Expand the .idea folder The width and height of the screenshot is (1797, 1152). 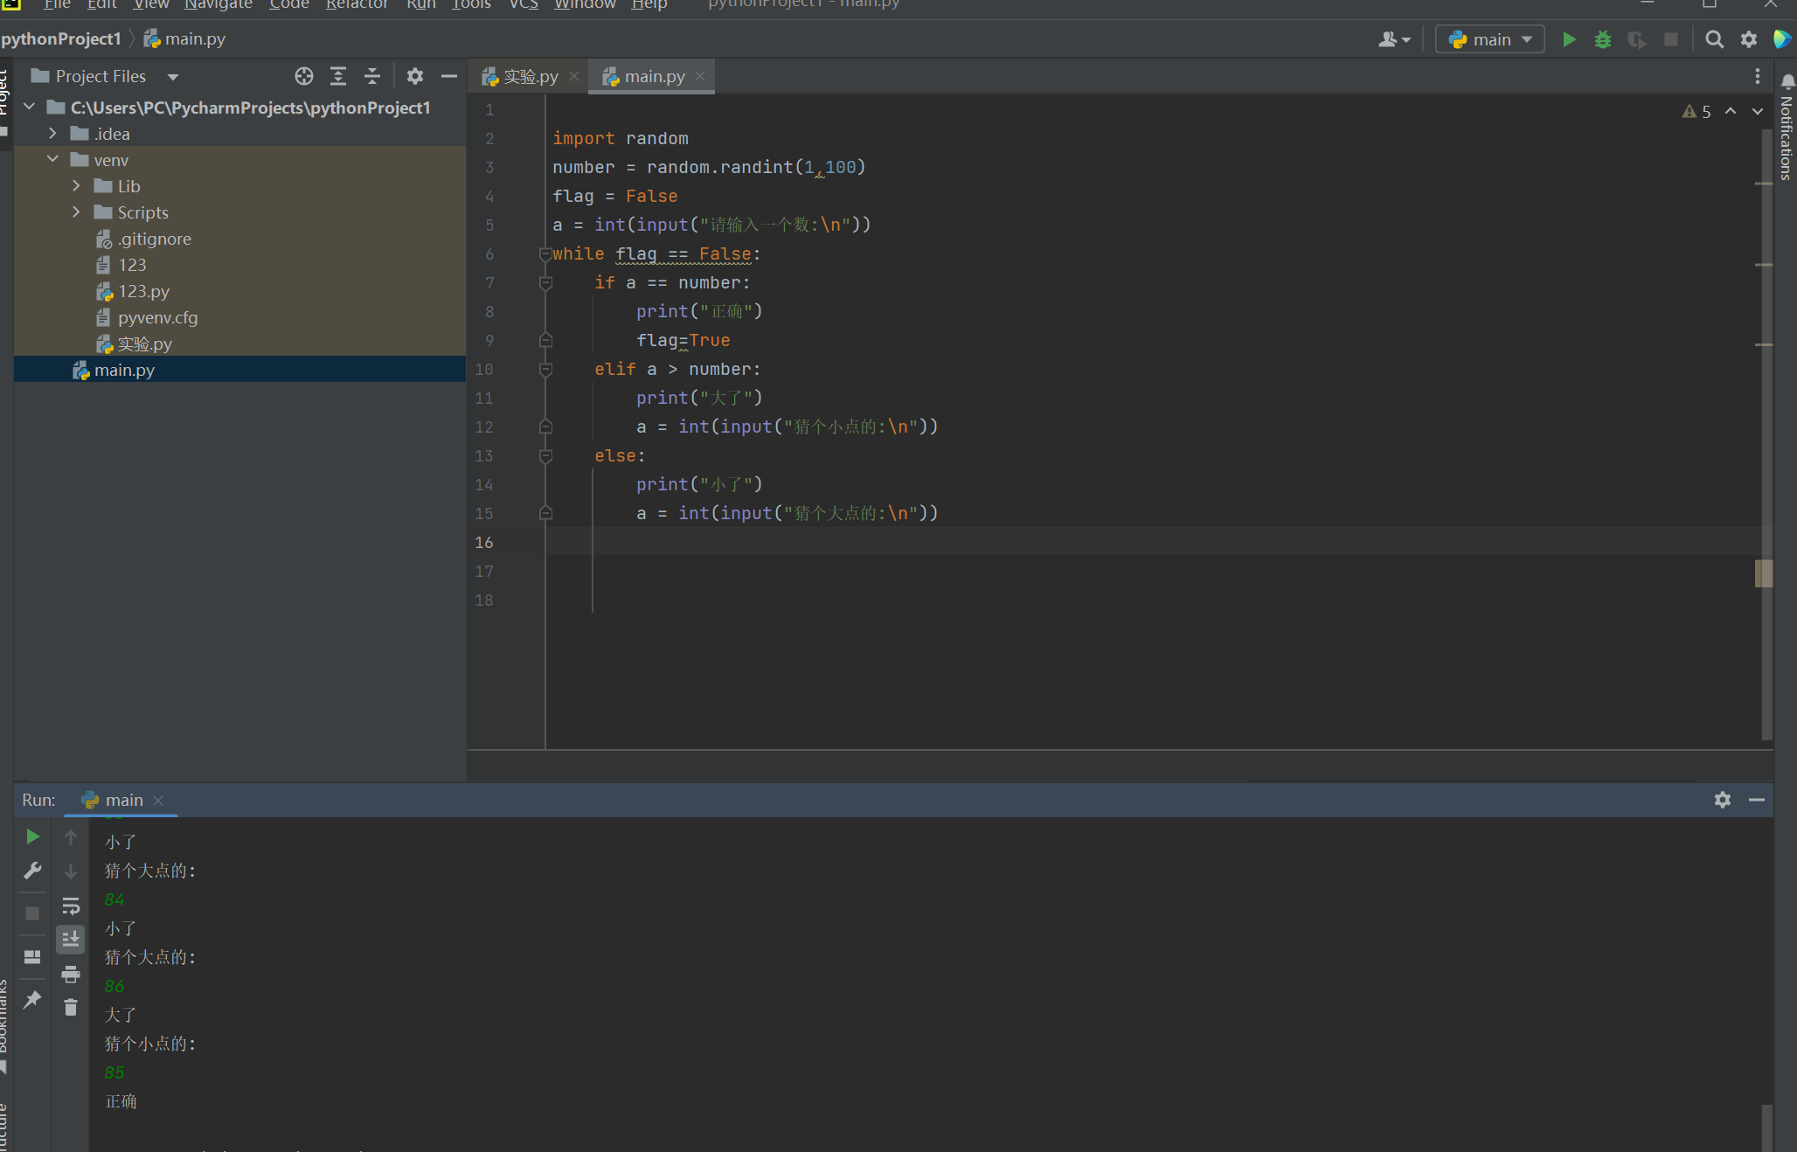click(52, 134)
